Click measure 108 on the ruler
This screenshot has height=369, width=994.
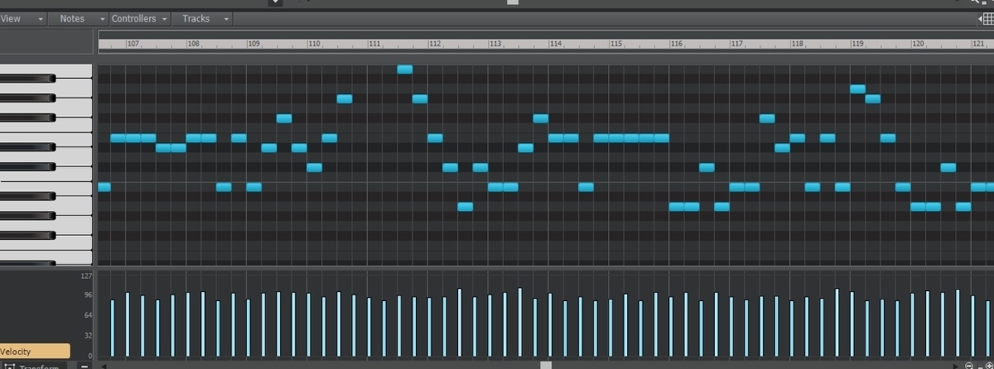coord(193,44)
